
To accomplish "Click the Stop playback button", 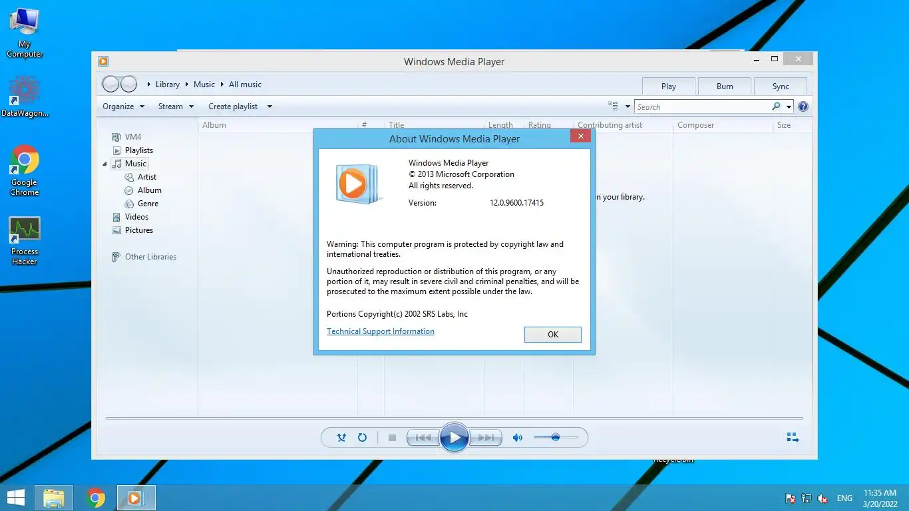I will [x=392, y=438].
